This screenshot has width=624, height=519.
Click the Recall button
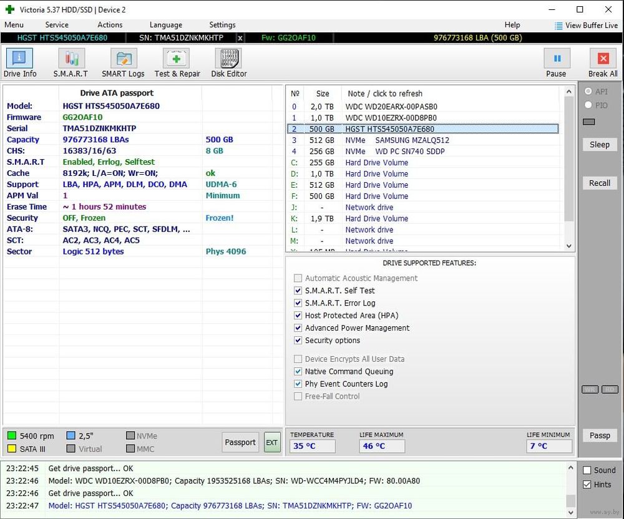tap(600, 183)
